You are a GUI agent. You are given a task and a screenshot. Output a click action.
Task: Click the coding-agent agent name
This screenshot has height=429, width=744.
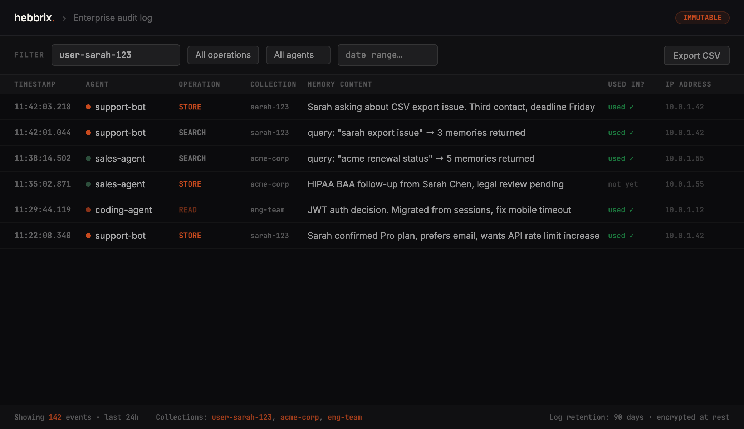click(x=123, y=210)
